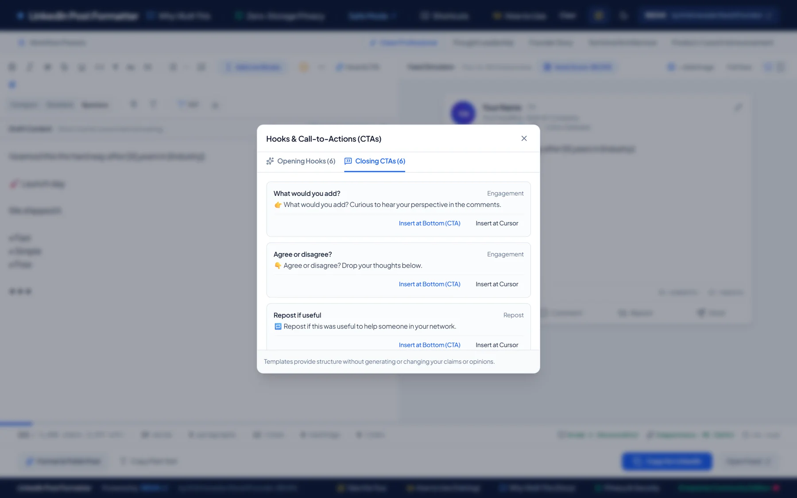Click the profile avatar in background preview

(463, 113)
